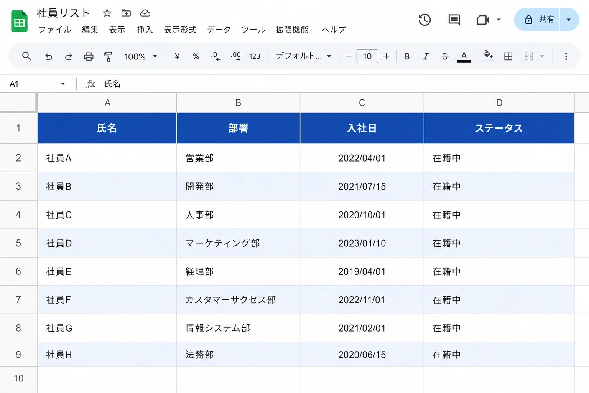Click the merge cells icon

pos(529,56)
